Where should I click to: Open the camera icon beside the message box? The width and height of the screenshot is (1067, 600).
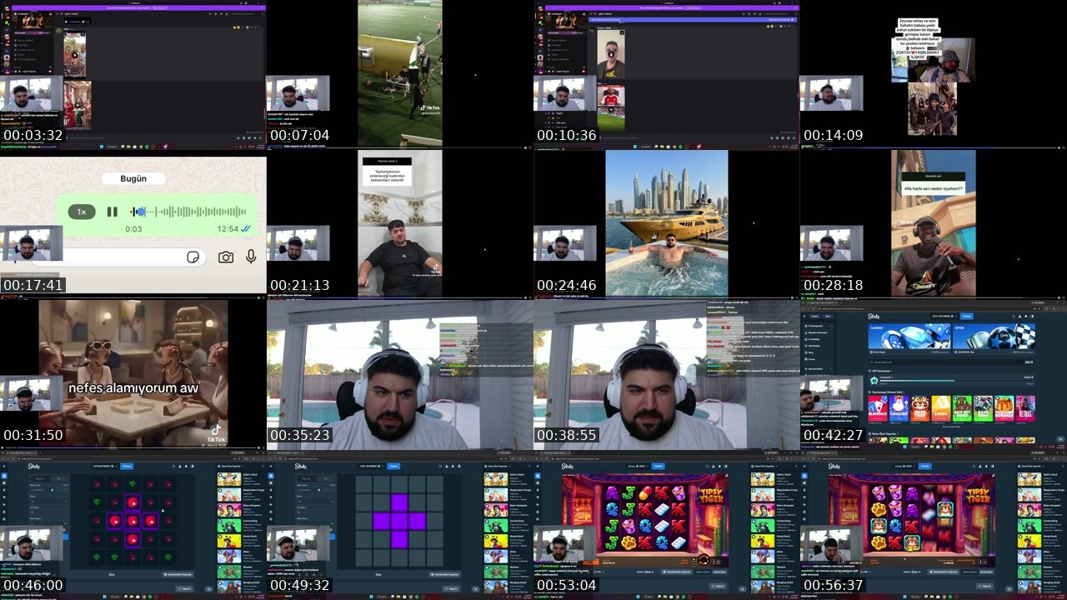tap(226, 257)
